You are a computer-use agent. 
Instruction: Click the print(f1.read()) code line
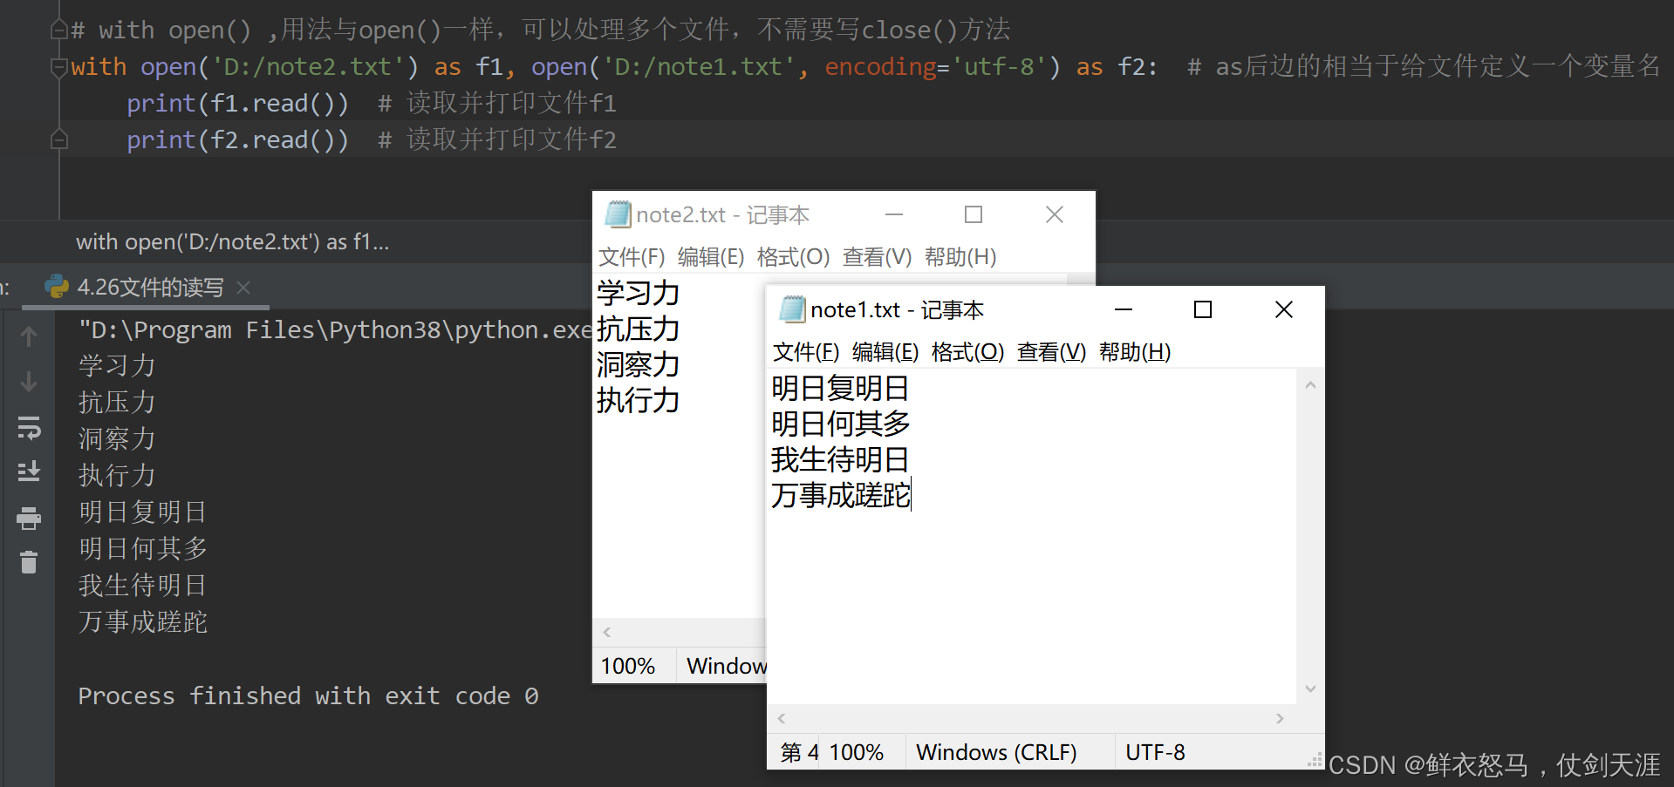tap(237, 104)
